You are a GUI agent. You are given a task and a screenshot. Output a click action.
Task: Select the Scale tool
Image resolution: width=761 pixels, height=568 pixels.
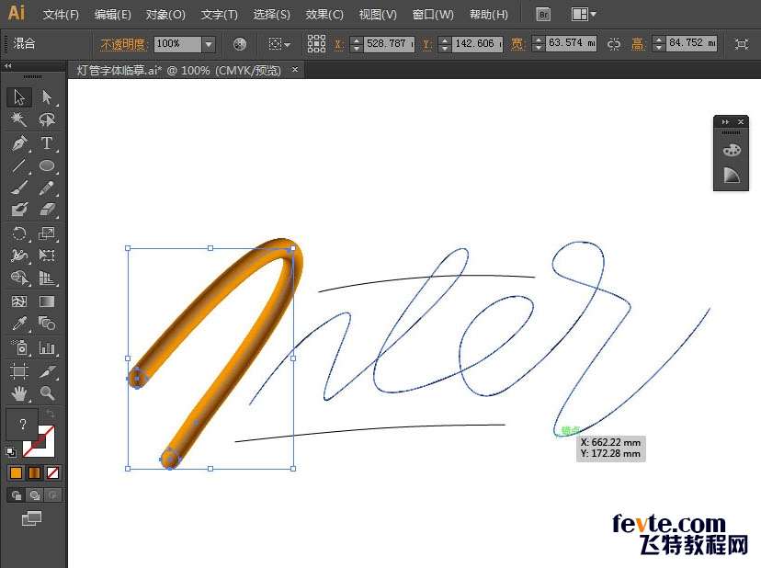pos(47,233)
